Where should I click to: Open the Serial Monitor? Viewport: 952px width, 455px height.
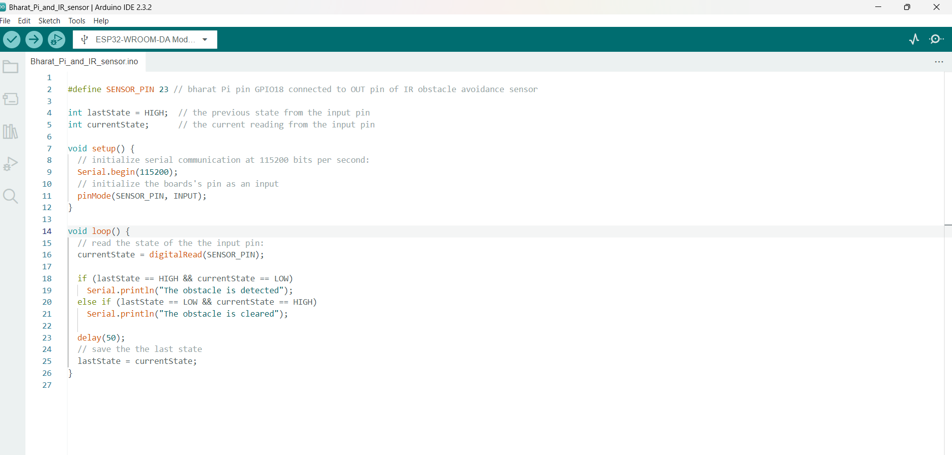tap(937, 39)
